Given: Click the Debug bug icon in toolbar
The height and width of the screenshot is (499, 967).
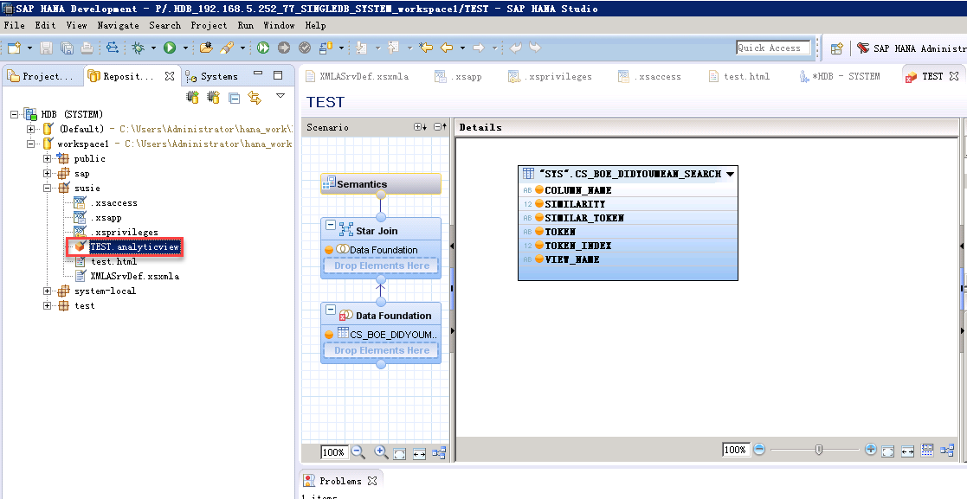Looking at the screenshot, I should tap(138, 48).
